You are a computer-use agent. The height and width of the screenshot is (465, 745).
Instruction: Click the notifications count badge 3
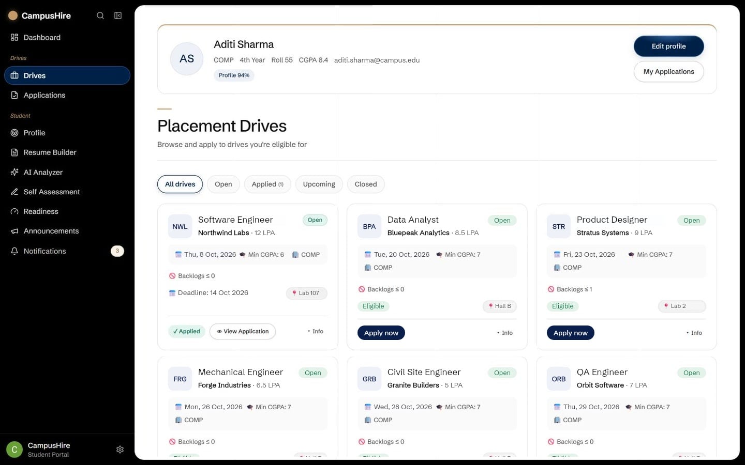pyautogui.click(x=117, y=251)
